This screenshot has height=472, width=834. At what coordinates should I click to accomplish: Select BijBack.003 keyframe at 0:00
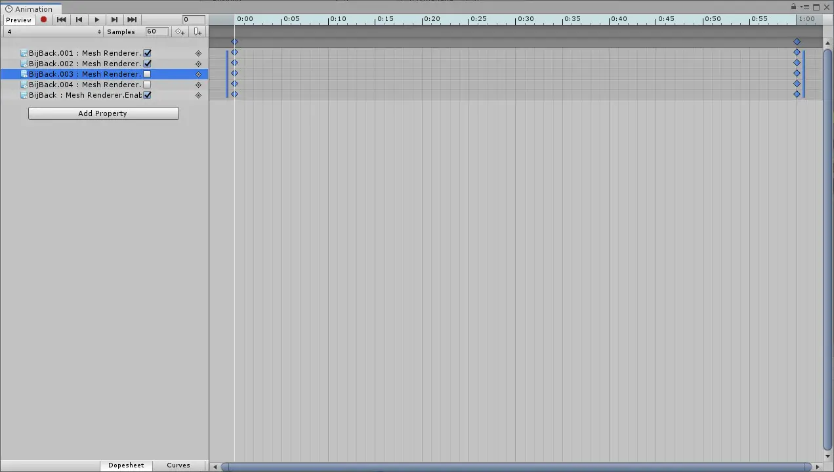pyautogui.click(x=235, y=73)
